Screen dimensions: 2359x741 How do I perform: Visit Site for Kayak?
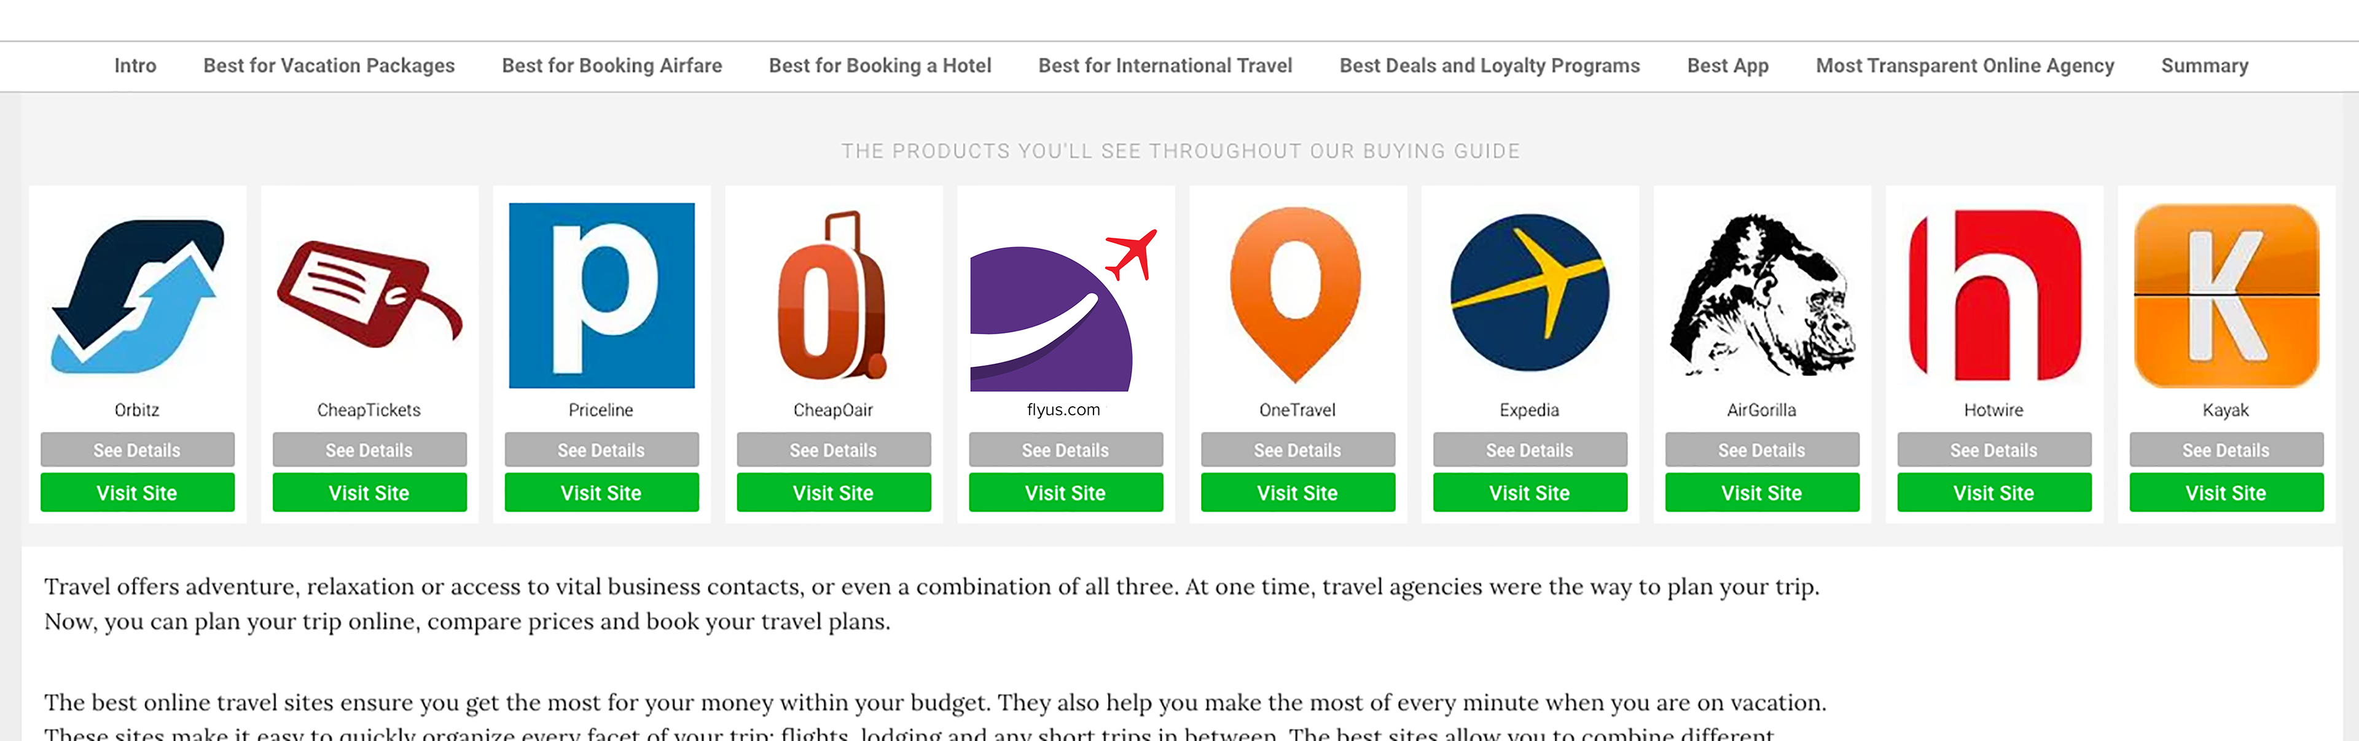coord(2226,493)
